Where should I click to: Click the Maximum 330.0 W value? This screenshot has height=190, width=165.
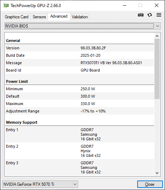pos(88,104)
